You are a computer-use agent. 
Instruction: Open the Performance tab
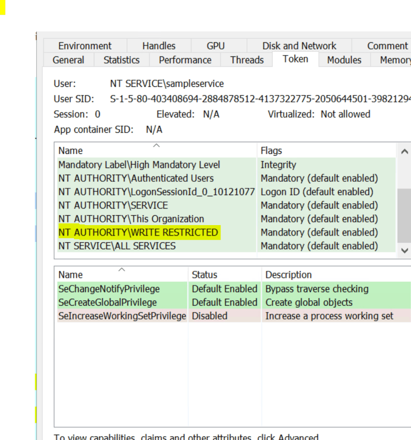(x=185, y=60)
